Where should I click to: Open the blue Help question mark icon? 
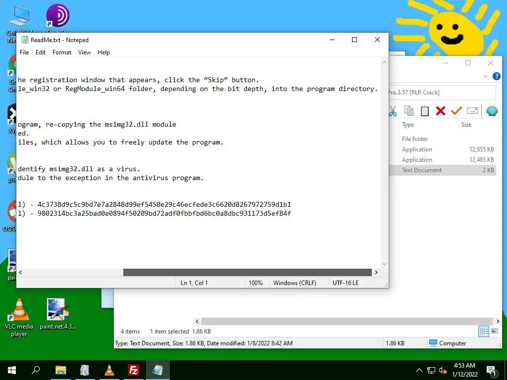point(496,76)
